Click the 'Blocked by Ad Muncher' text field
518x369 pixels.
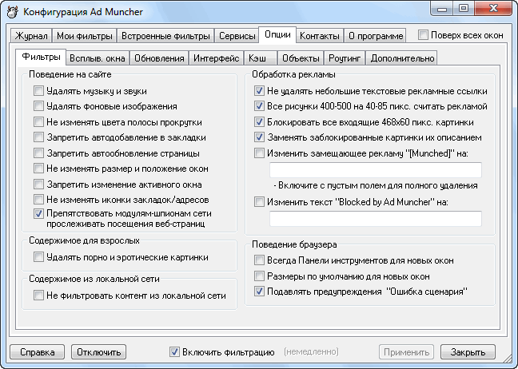coord(375,218)
